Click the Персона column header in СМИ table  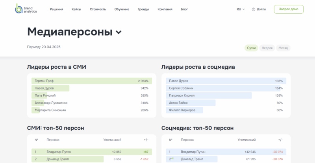coord(53,140)
